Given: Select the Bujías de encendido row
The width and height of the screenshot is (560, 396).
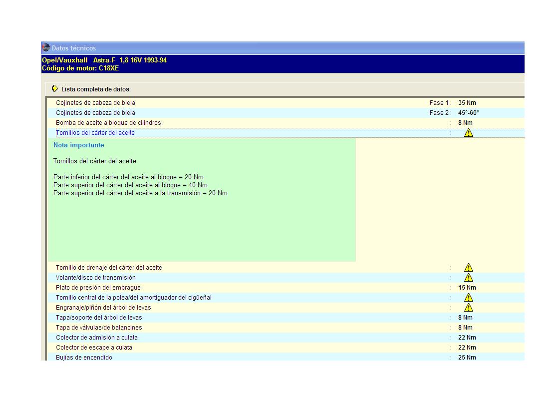Looking at the screenshot, I should coord(84,358).
